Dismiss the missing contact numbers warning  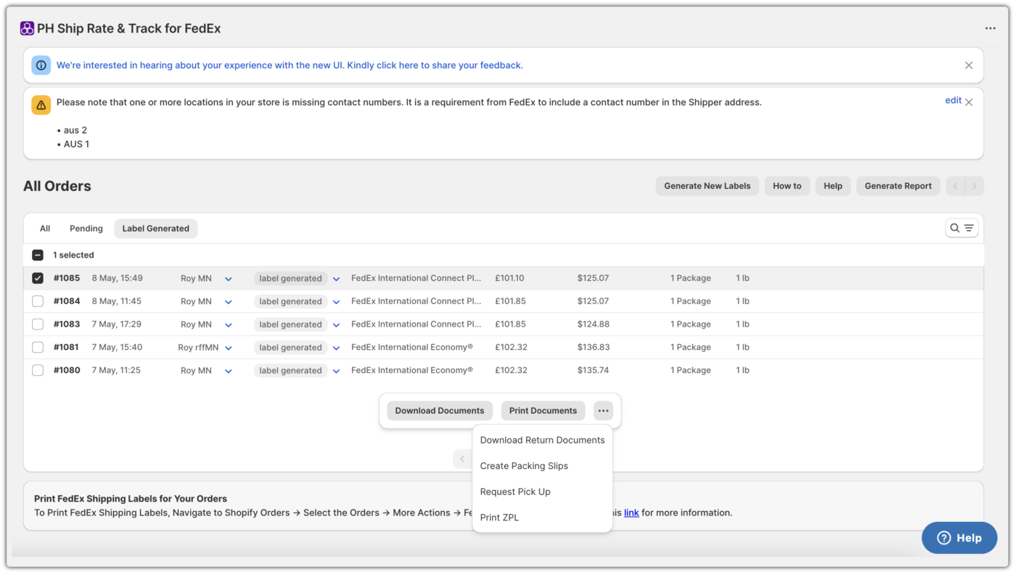click(969, 102)
